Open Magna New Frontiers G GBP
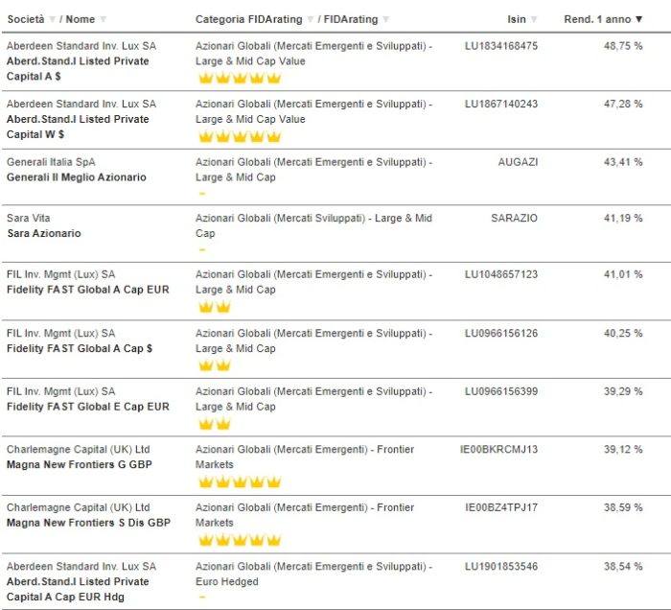Screen dimensions: 671x610 pos(80,464)
